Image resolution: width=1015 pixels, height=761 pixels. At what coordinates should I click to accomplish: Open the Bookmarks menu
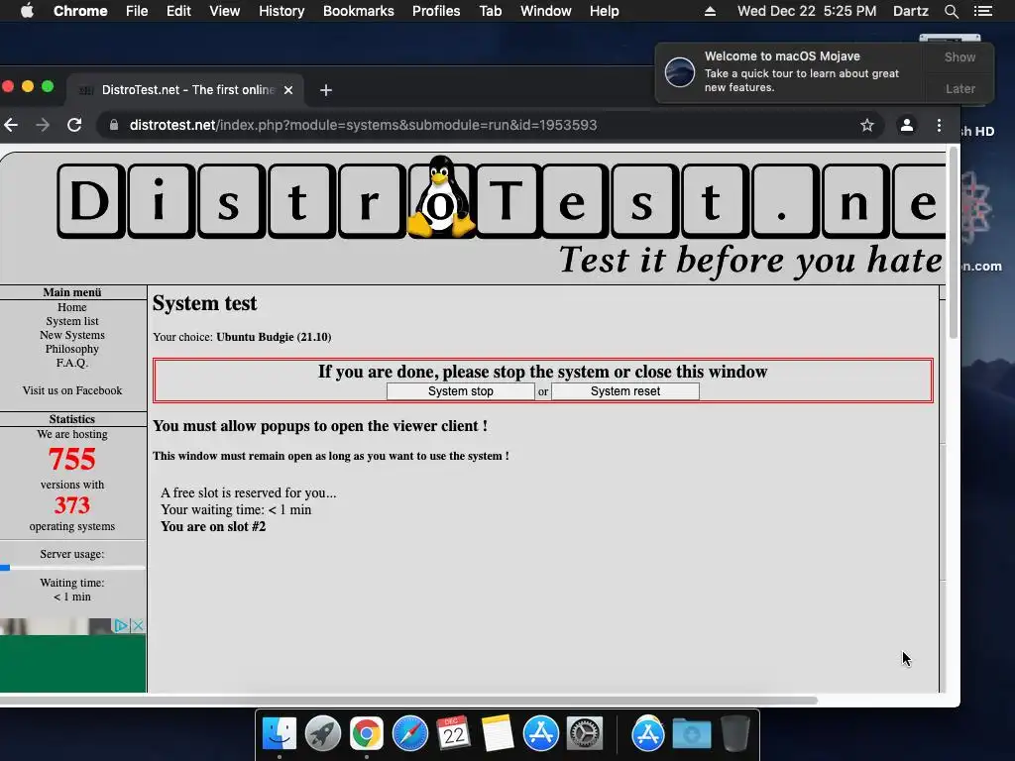[x=359, y=11]
